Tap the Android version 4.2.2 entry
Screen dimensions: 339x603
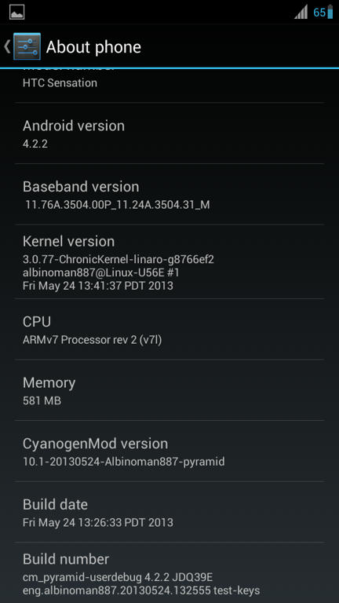coord(169,133)
